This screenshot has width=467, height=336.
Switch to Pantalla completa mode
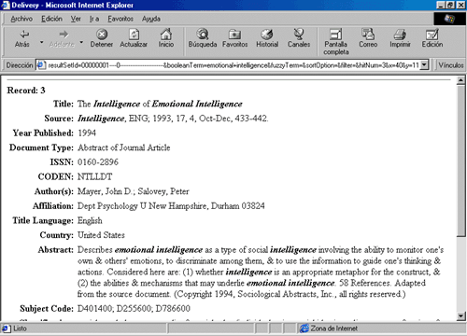point(336,42)
